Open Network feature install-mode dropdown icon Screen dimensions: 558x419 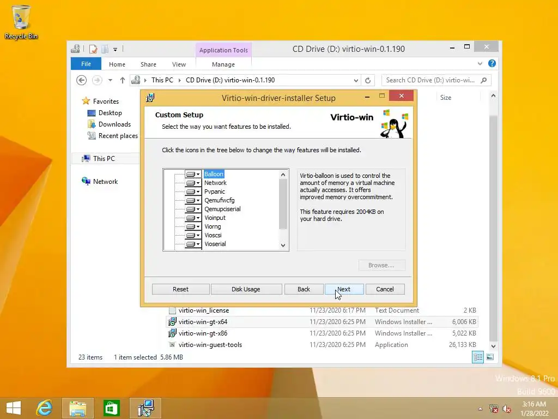point(193,183)
